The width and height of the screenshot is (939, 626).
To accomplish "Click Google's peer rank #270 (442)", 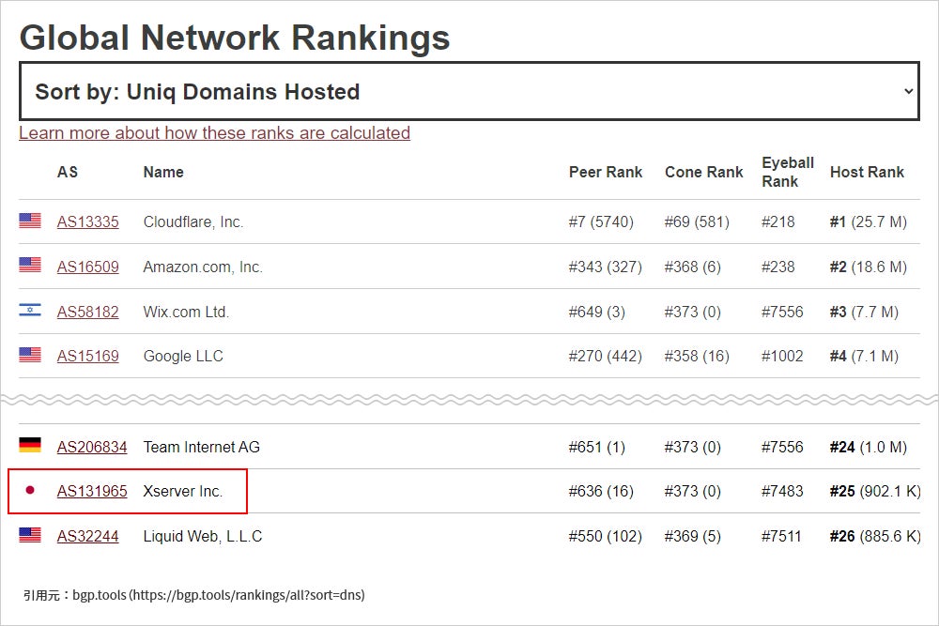I will tap(606, 356).
